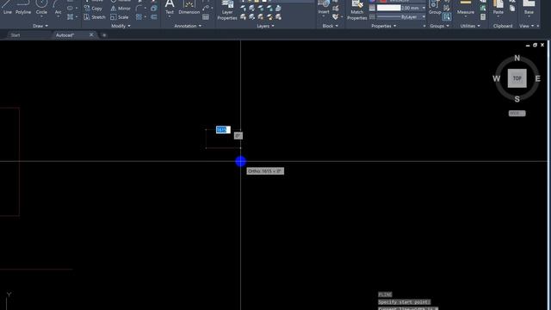Switch to the Autocad* drawing tab
551x310 pixels.
65,35
